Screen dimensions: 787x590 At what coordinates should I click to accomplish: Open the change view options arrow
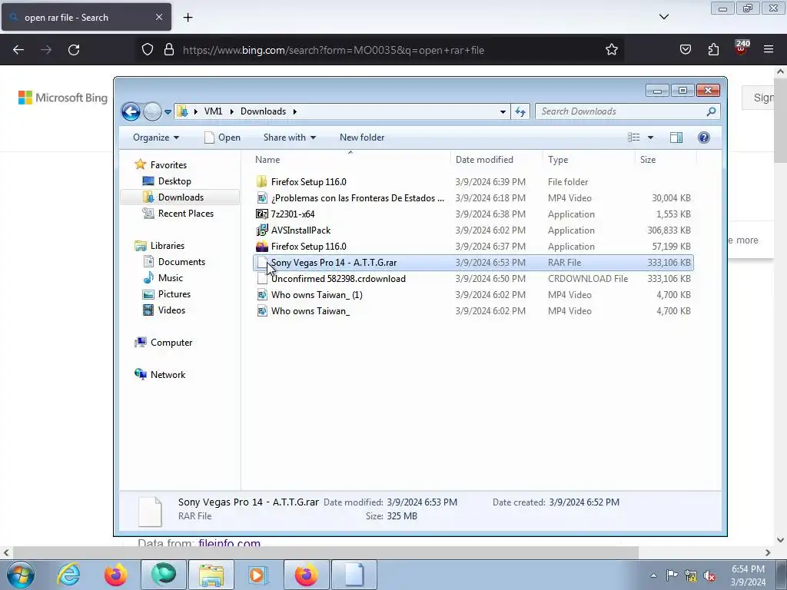click(650, 138)
